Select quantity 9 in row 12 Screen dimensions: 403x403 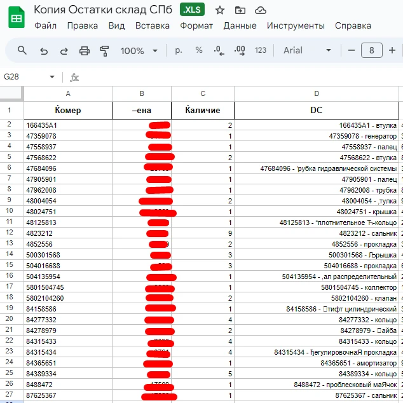pos(203,233)
